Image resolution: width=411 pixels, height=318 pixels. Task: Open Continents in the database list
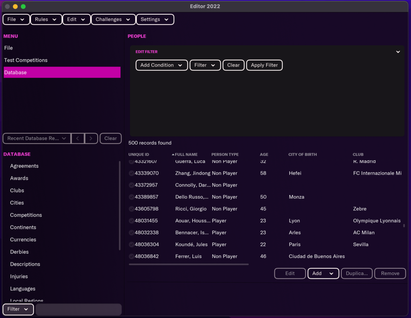[23, 227]
